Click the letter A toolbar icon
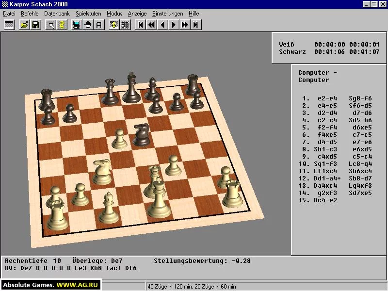 (x=99, y=25)
